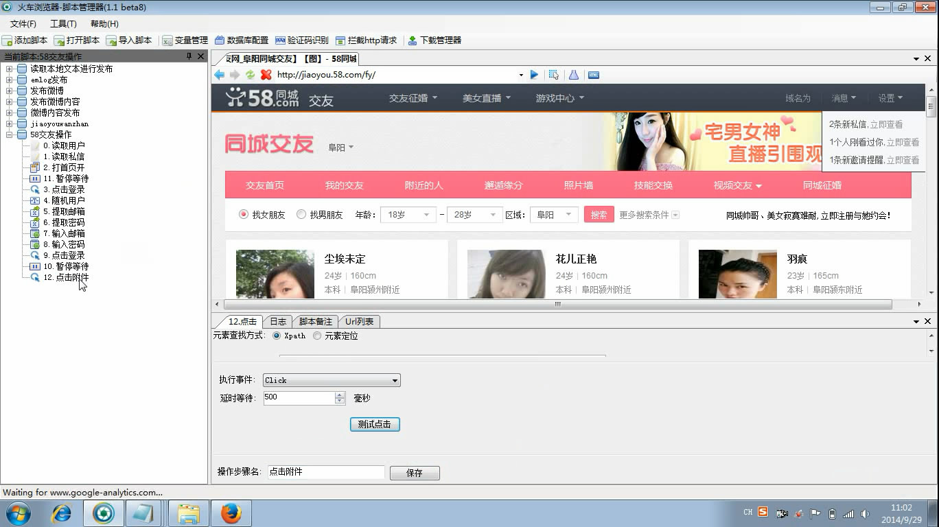This screenshot has width=939, height=527.
Task: Open Firefox from the taskbar
Action: click(231, 513)
